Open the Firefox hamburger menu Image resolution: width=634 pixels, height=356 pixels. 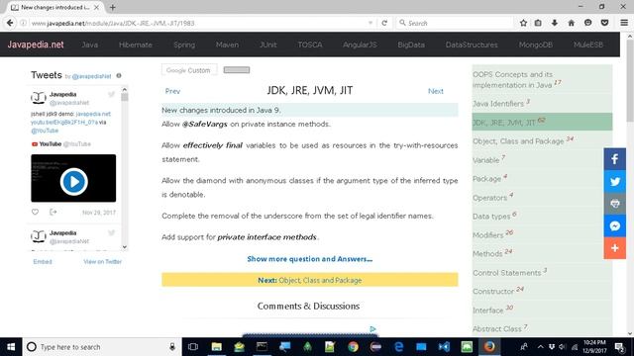(624, 23)
